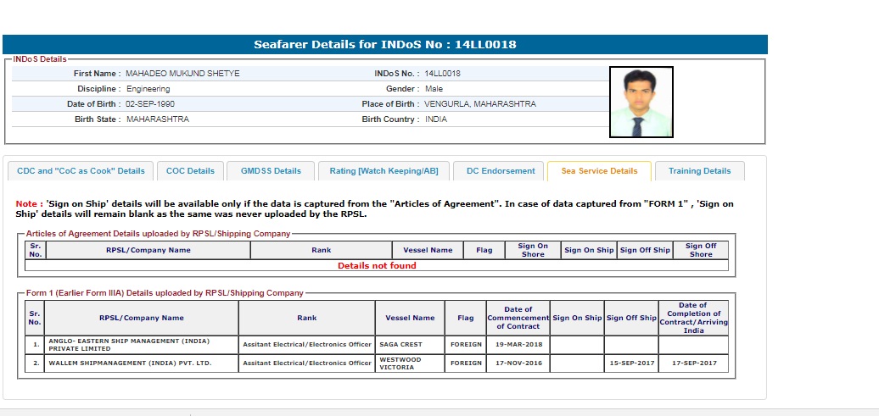Open the GMDSS Details tab

pyautogui.click(x=271, y=171)
